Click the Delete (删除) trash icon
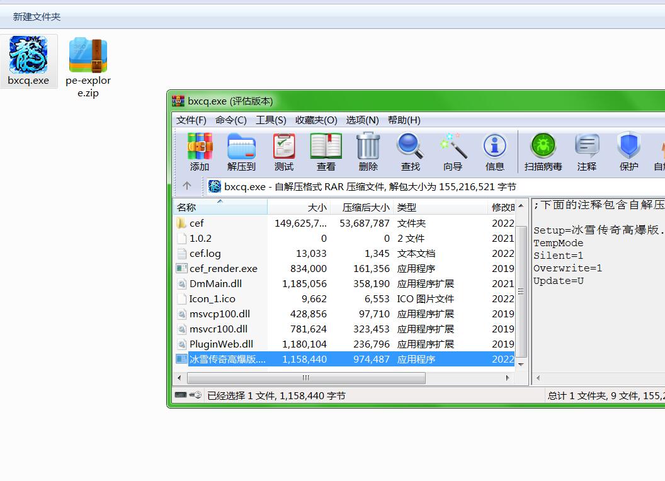Screen dimensions: 665x481 (x=368, y=152)
